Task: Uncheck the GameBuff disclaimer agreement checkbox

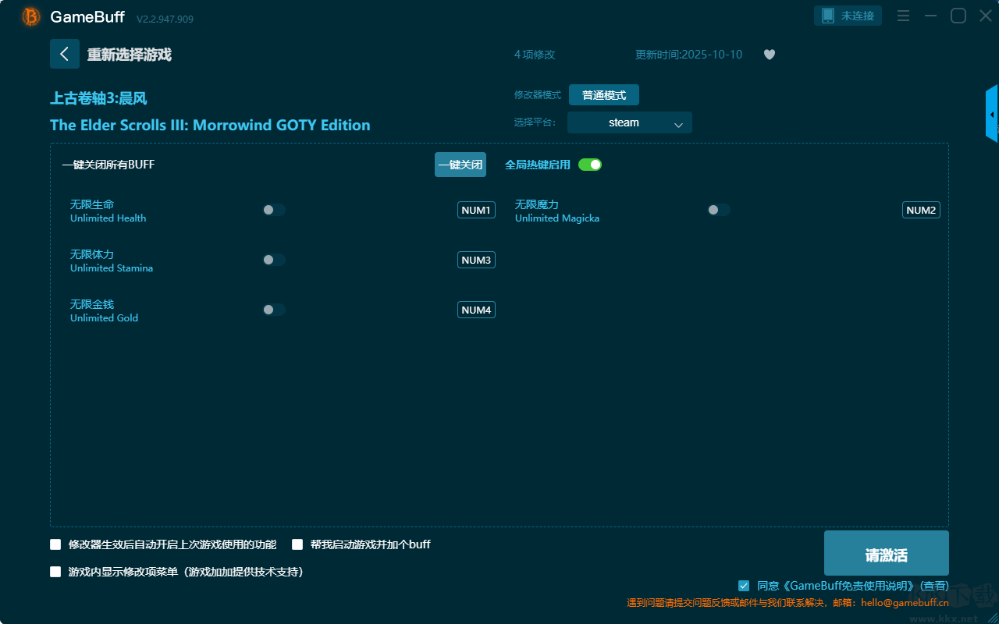Action: [744, 586]
